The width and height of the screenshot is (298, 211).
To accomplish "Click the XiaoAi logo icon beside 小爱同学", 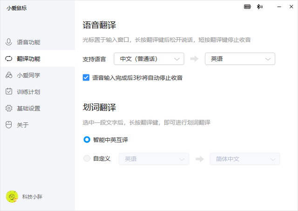I will [9, 75].
